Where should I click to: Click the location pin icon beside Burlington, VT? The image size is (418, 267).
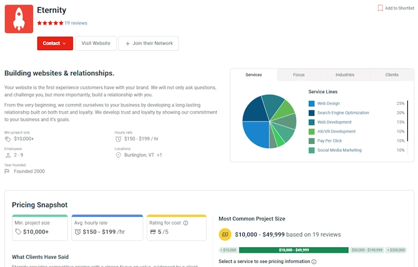point(118,155)
